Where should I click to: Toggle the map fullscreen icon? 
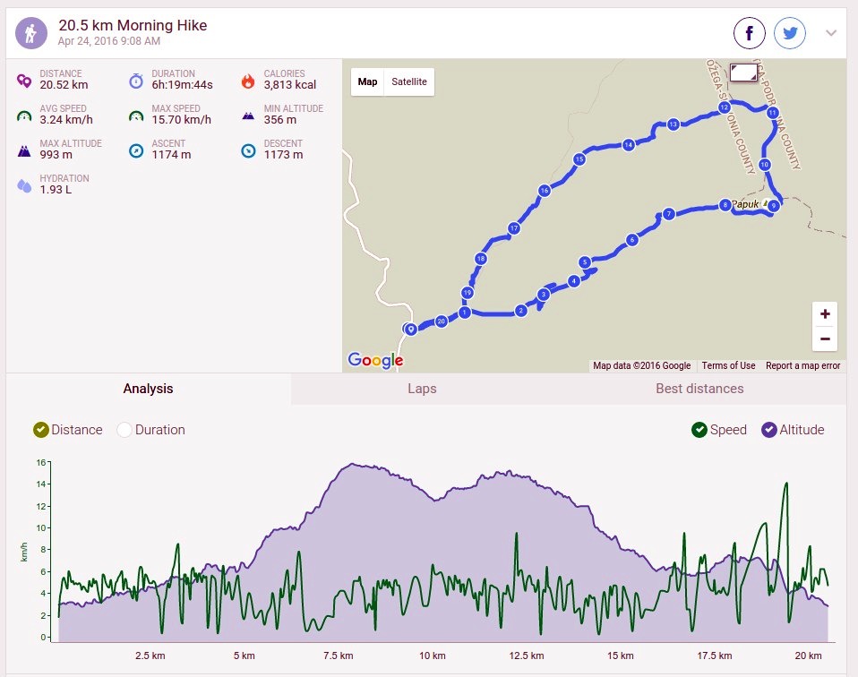pyautogui.click(x=743, y=73)
